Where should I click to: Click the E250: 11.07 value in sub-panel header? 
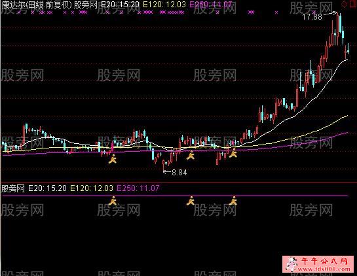pos(138,188)
